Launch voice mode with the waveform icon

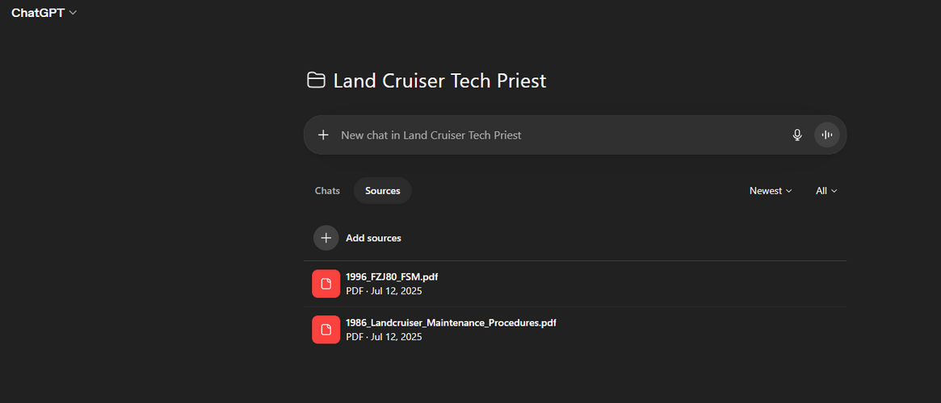[826, 135]
